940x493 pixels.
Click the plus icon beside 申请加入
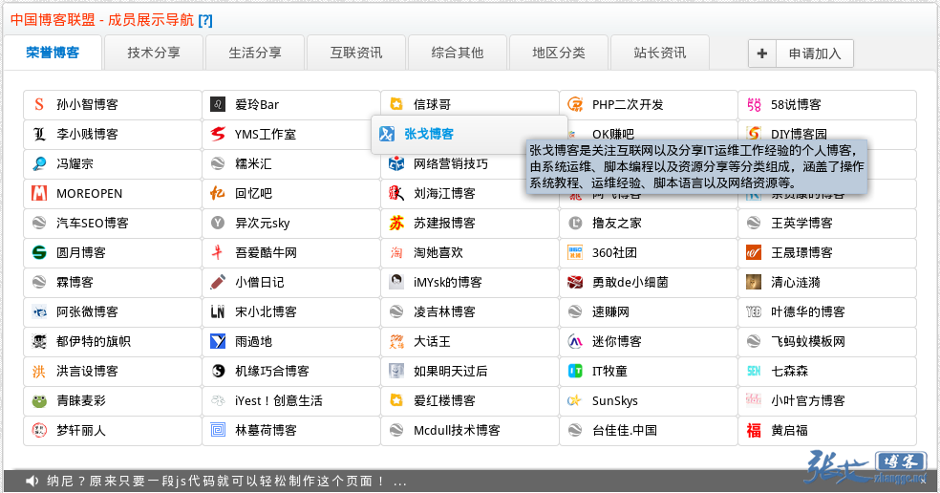coord(762,54)
